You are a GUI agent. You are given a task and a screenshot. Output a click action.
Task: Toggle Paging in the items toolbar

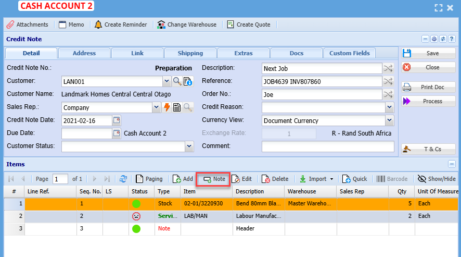(149, 179)
